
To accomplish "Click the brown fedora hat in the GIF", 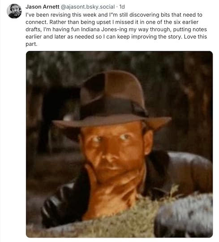I will [x=112, y=100].
